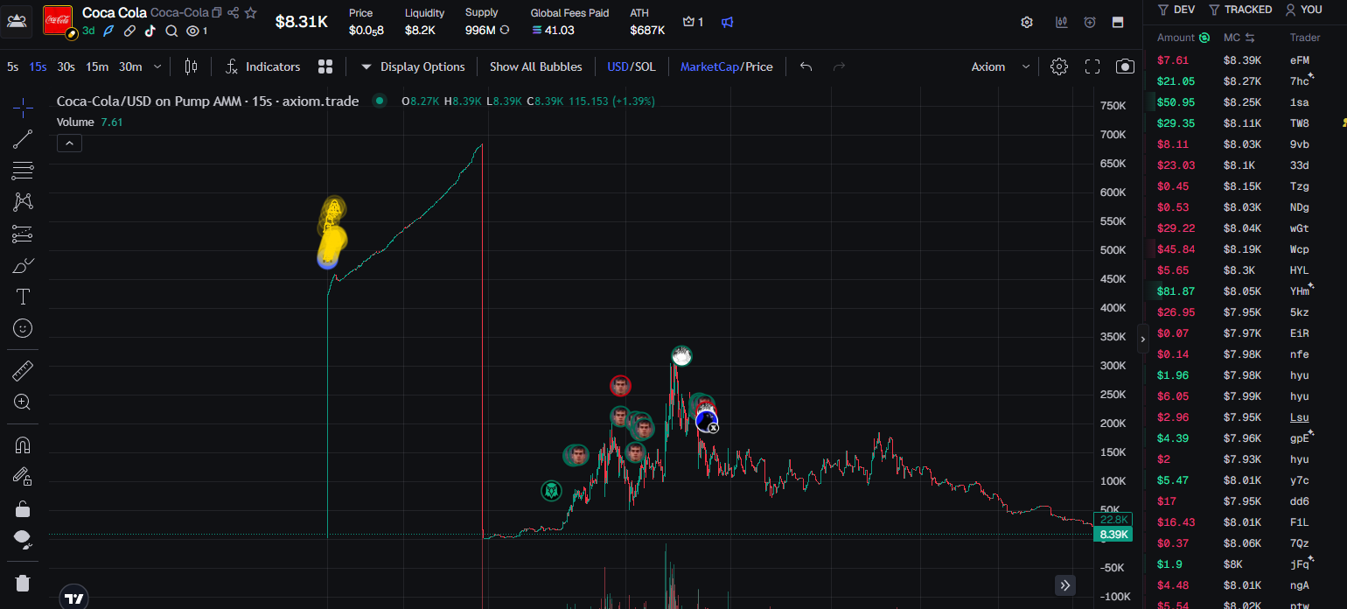Open the emoji icons tool
Screen dimensions: 1347x609
click(x=23, y=328)
